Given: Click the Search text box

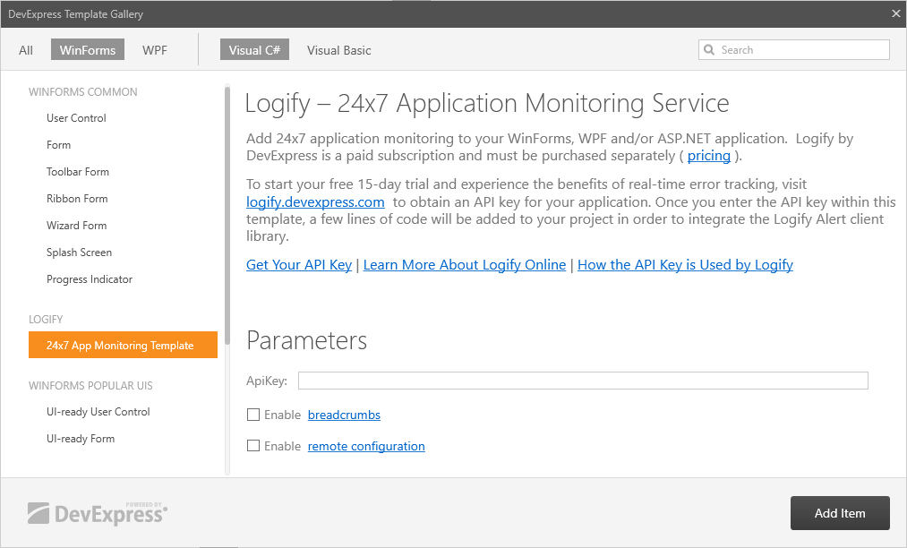Looking at the screenshot, I should [801, 50].
